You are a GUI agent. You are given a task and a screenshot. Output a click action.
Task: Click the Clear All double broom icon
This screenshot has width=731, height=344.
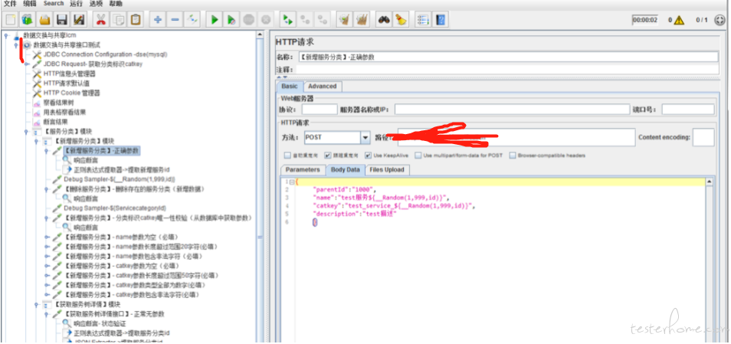pos(362,20)
